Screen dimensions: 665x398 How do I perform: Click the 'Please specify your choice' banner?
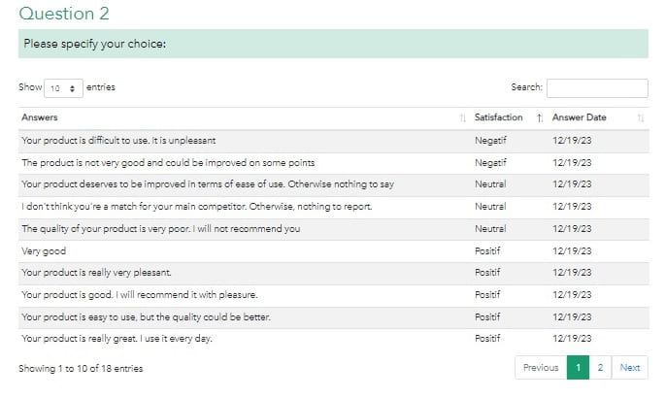point(333,44)
